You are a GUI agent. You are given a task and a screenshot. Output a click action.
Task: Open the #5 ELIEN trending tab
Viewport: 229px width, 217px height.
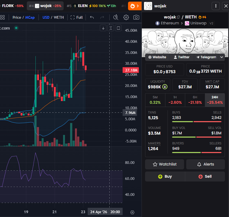[91, 6]
